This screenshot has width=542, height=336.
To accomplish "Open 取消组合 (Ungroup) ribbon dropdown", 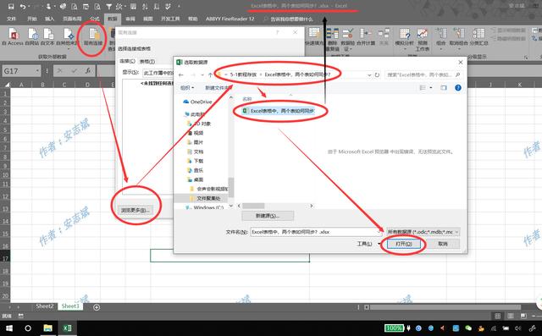I will [x=458, y=38].
